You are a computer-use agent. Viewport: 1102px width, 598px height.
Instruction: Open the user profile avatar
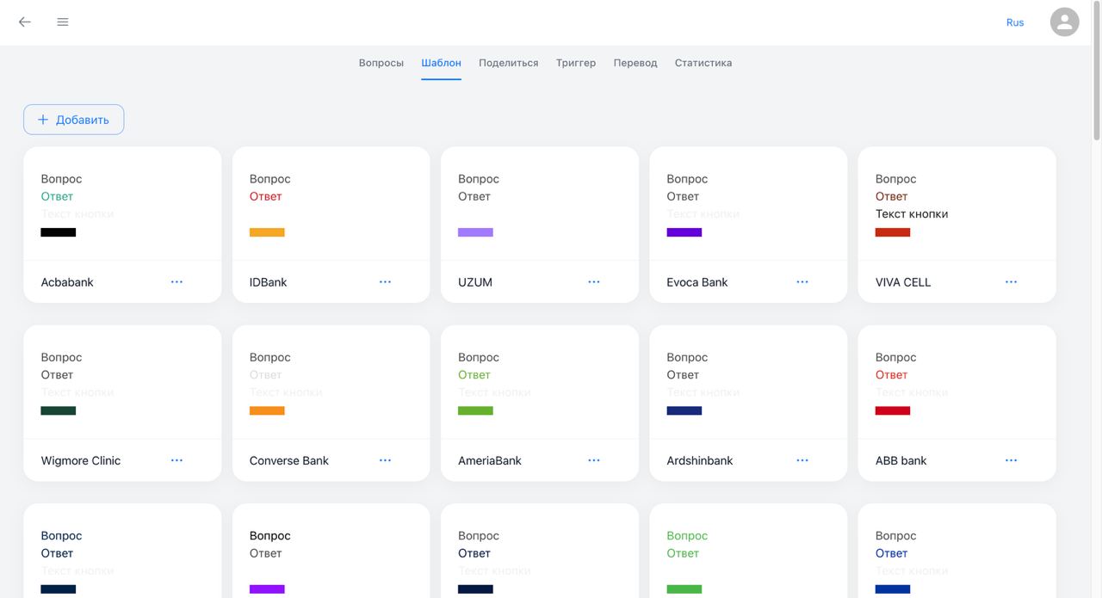(x=1065, y=22)
